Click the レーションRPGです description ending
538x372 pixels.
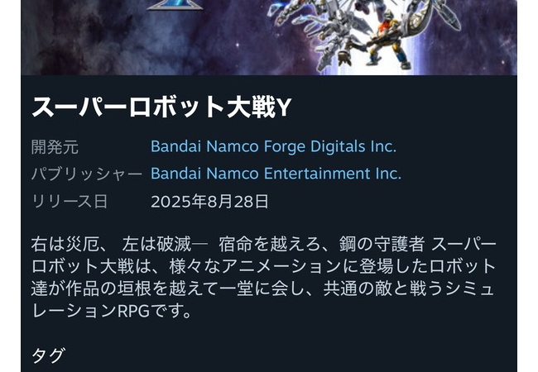[x=112, y=311]
